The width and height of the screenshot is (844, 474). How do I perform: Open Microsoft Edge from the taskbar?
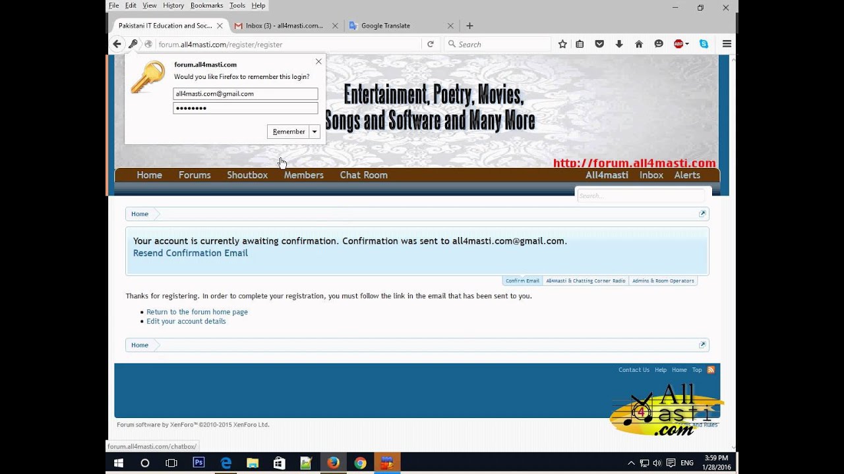click(x=226, y=463)
